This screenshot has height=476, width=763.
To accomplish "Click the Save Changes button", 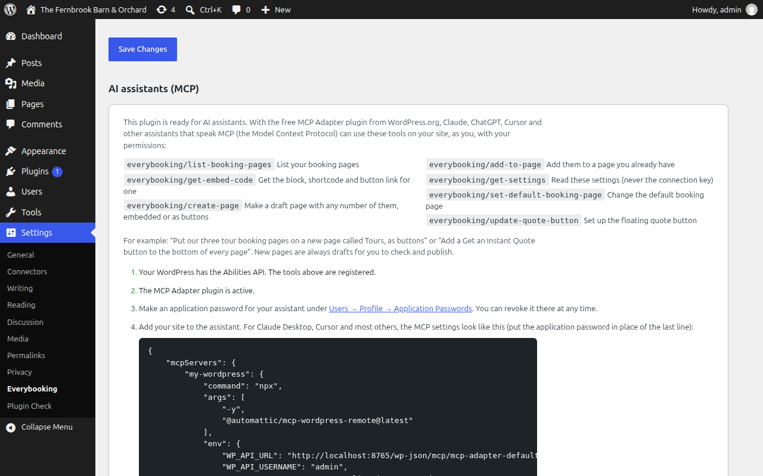I will click(x=142, y=49).
